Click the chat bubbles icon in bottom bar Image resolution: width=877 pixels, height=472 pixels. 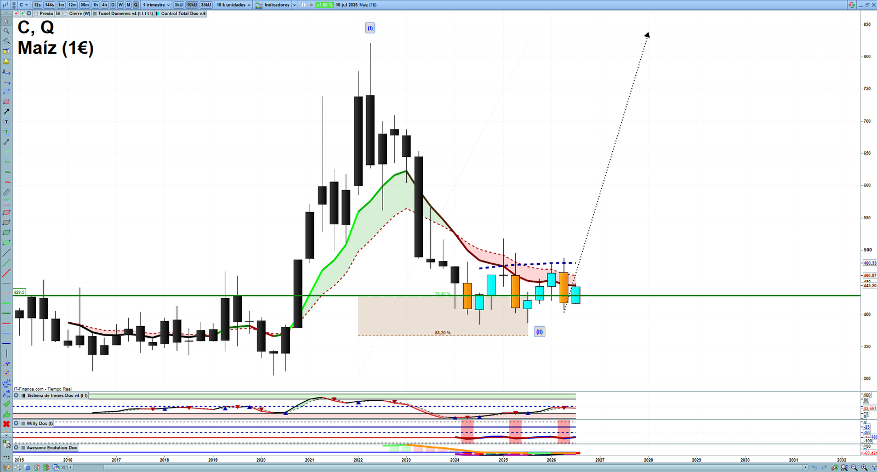coord(27,468)
